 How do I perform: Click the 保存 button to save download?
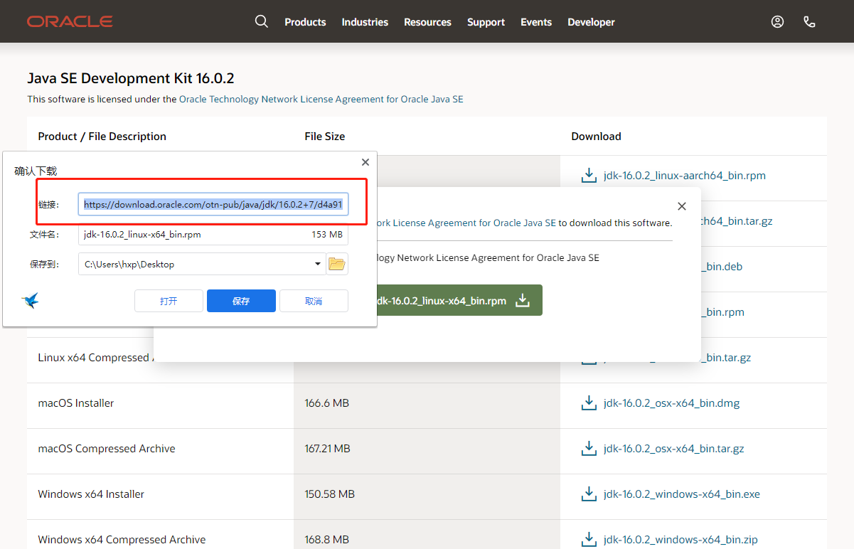(241, 300)
